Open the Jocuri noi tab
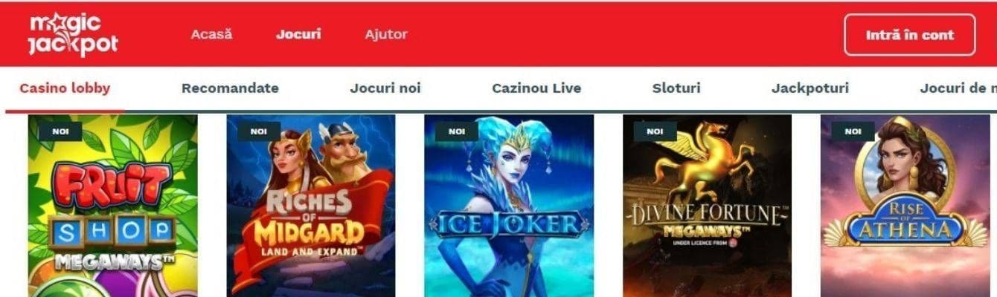Image resolution: width=997 pixels, height=297 pixels. coord(385,88)
